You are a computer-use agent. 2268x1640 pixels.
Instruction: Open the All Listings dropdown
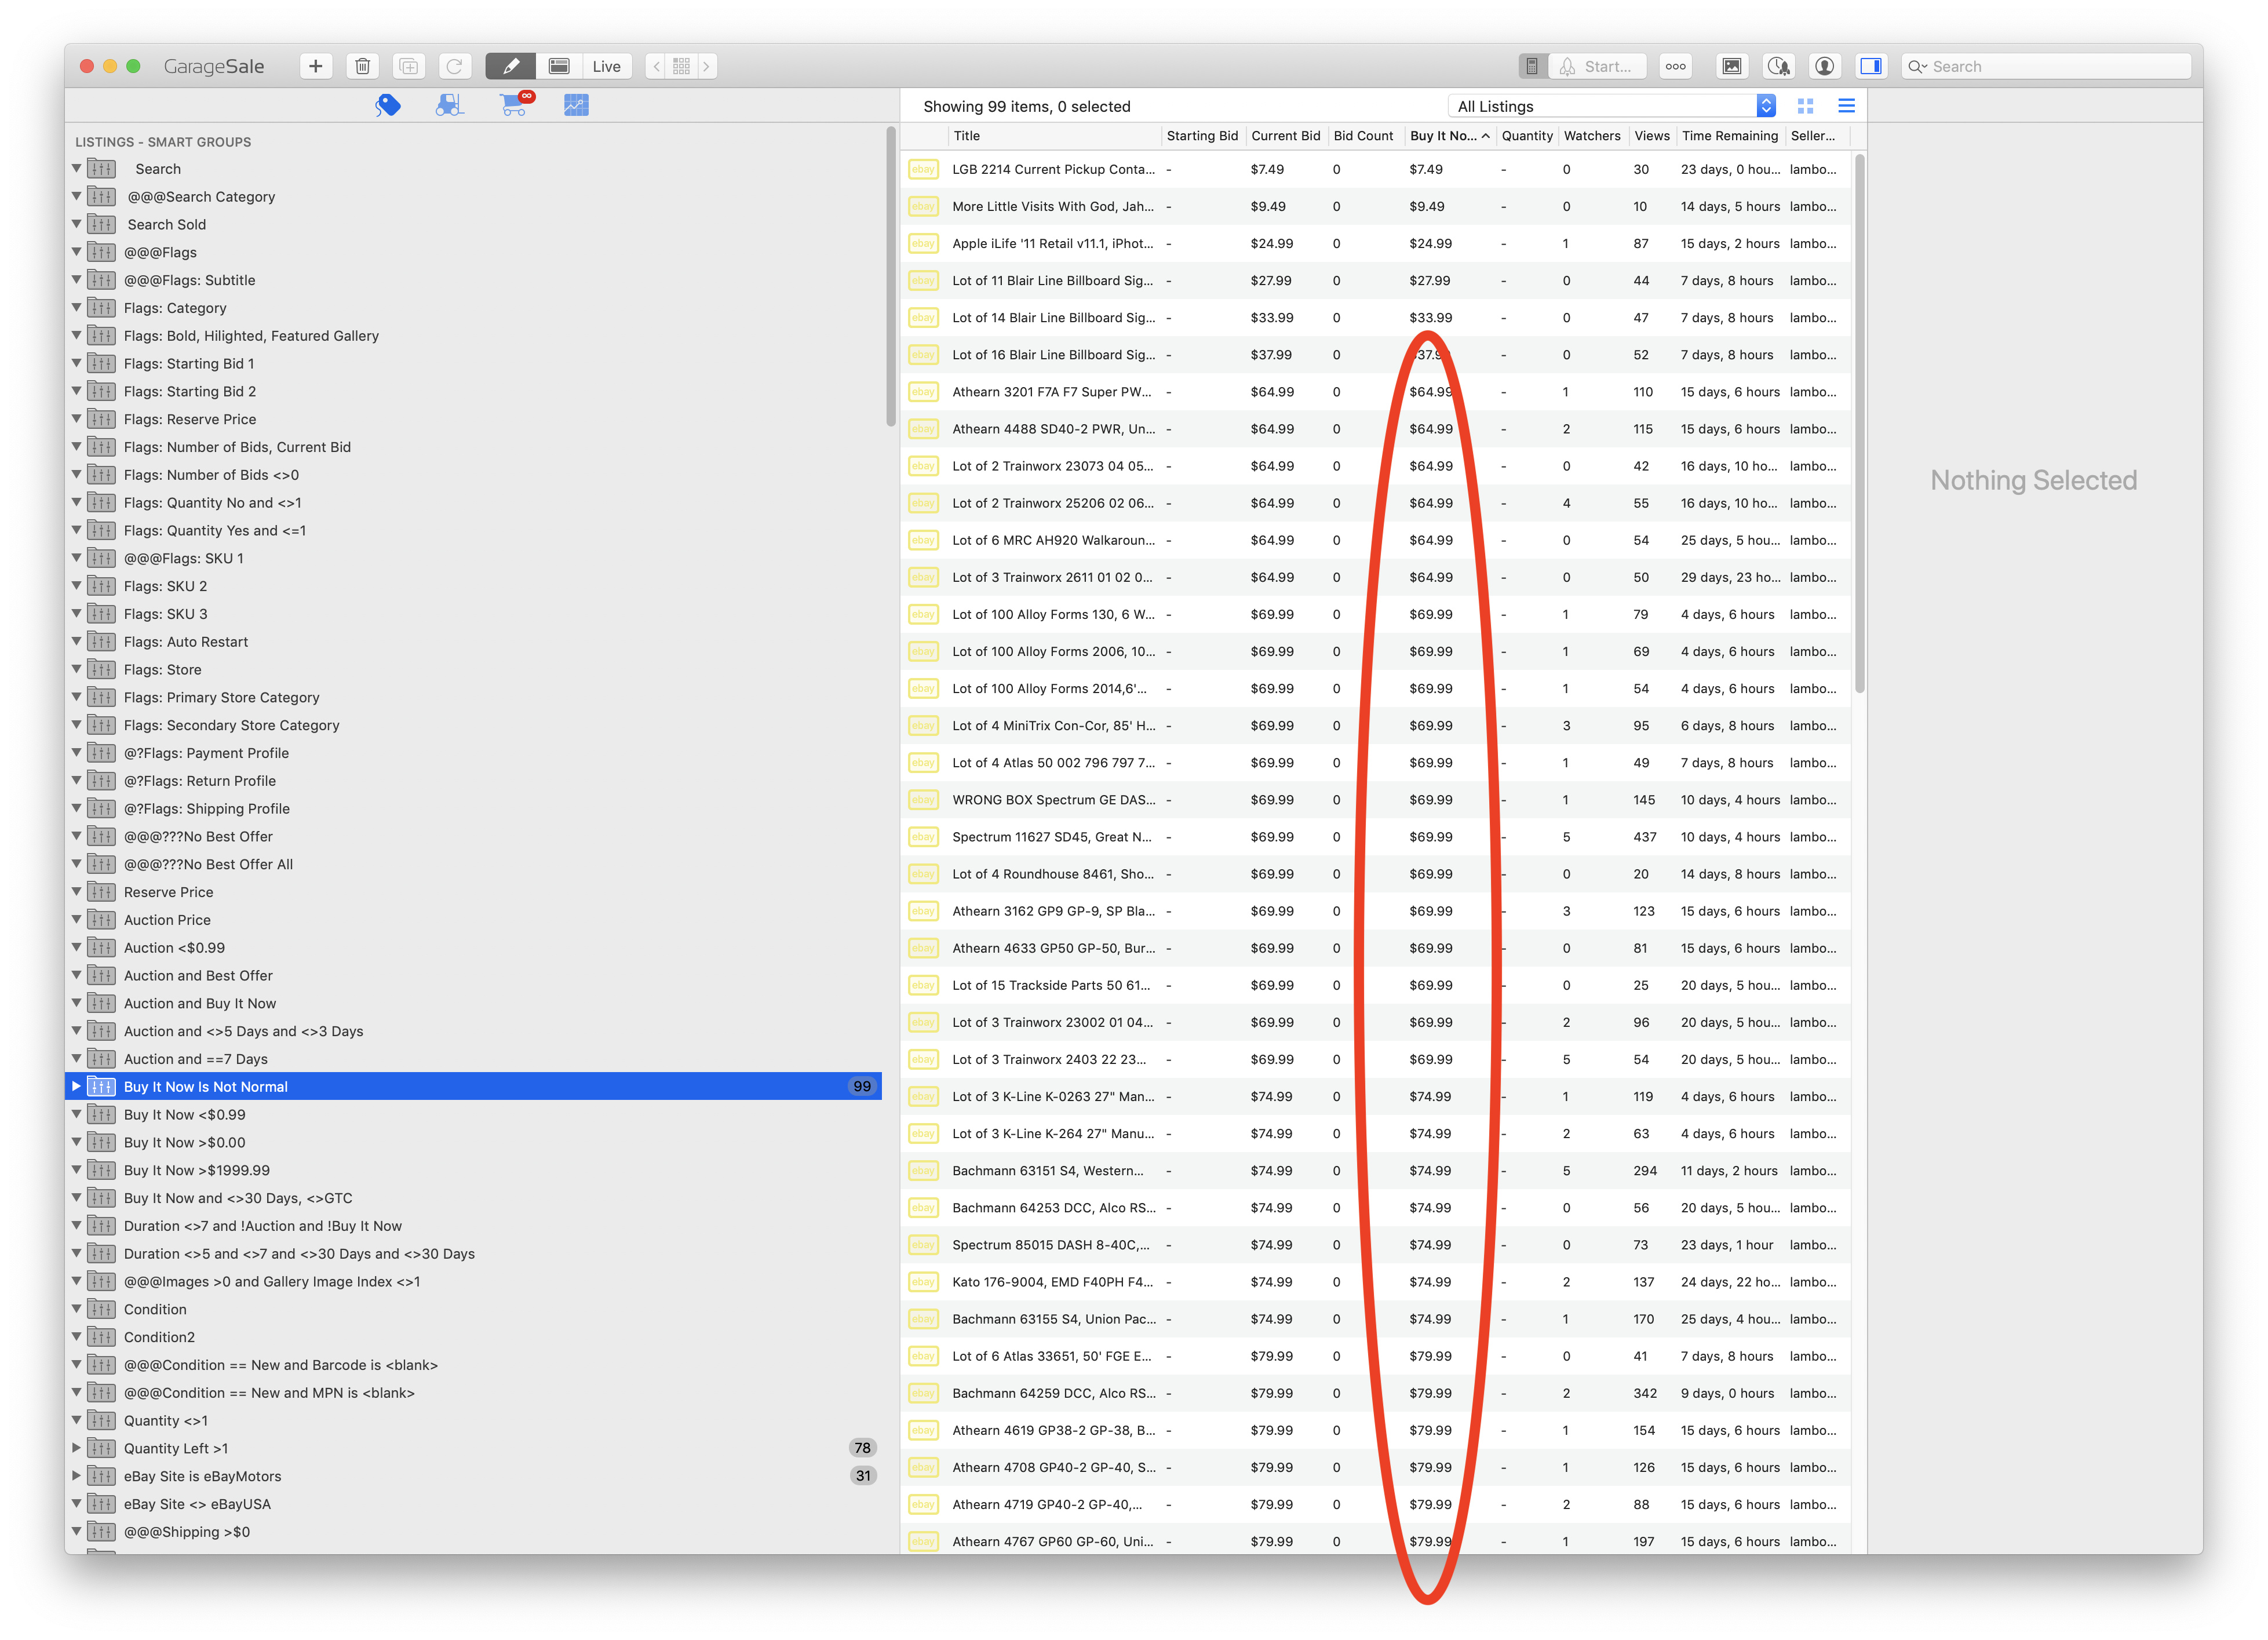(1612, 106)
